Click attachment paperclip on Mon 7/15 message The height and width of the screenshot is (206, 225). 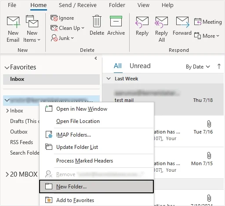pos(209,155)
